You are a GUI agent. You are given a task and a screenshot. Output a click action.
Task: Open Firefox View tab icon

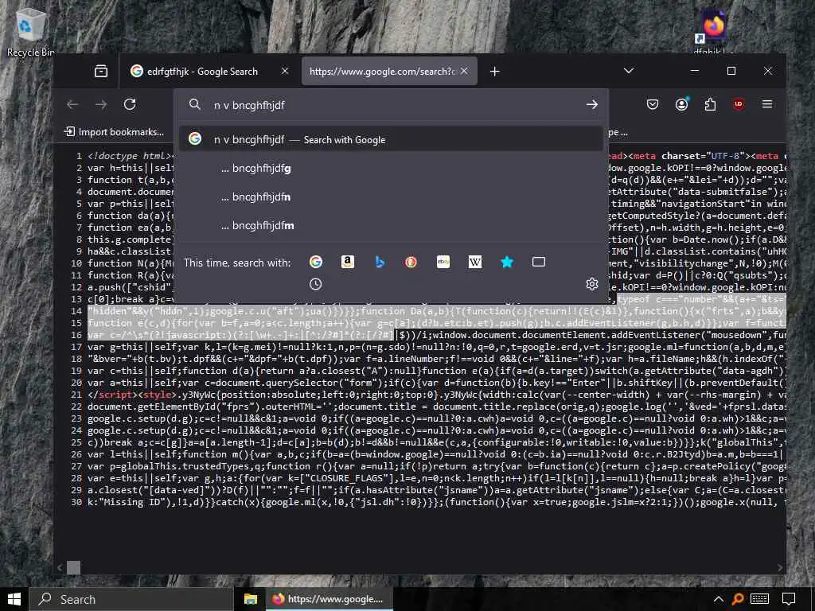(x=101, y=71)
